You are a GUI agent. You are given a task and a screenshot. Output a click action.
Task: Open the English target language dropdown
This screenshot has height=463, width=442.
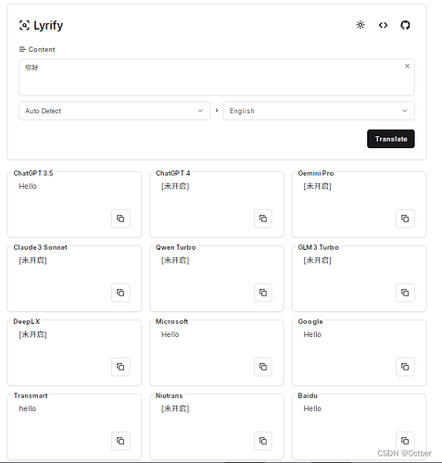point(319,111)
